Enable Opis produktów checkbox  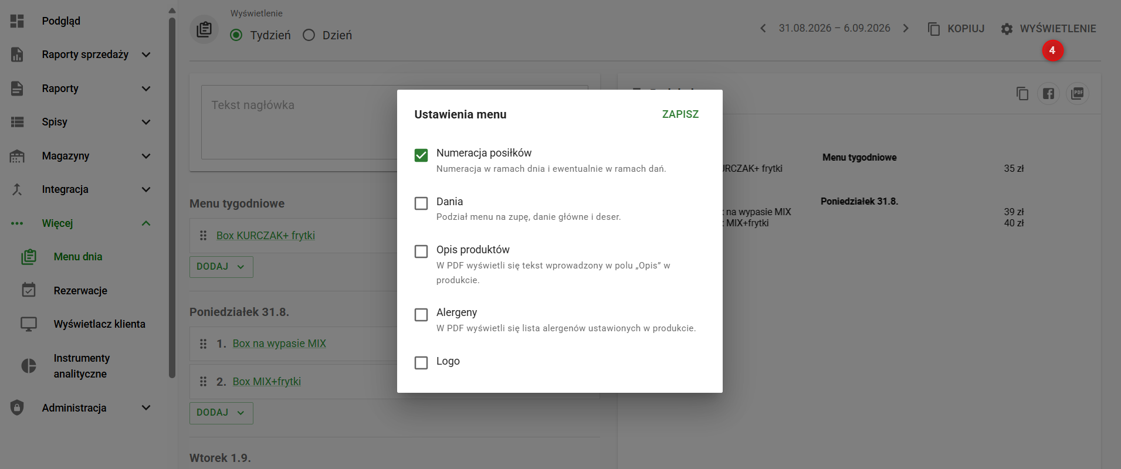pos(421,252)
